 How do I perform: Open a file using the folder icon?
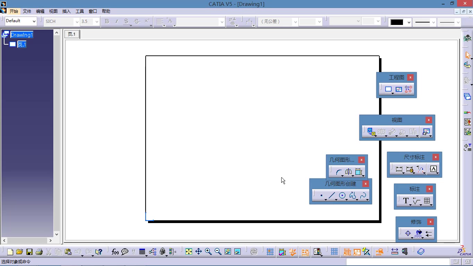tap(19, 252)
